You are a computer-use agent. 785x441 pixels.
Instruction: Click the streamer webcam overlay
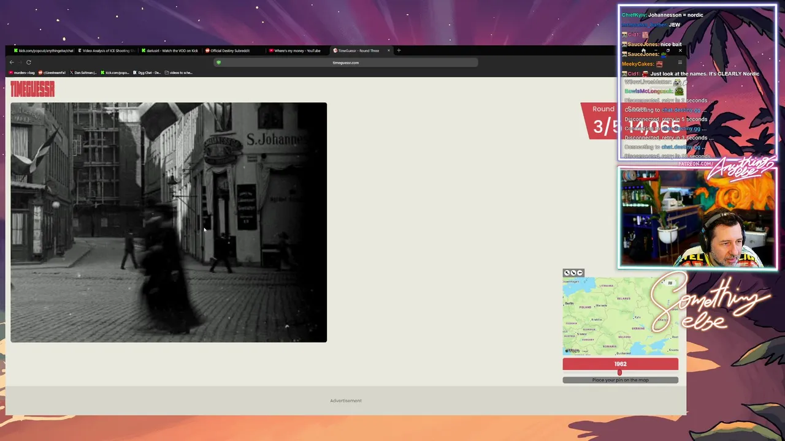click(697, 219)
